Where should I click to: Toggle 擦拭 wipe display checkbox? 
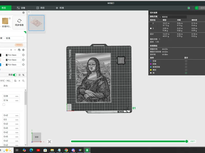click(x=186, y=70)
